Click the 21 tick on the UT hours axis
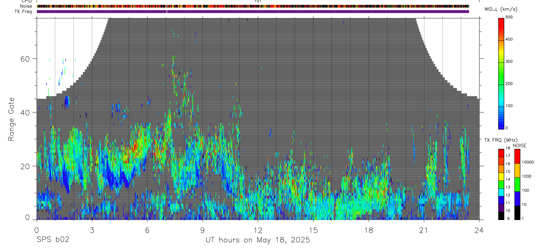 424,230
